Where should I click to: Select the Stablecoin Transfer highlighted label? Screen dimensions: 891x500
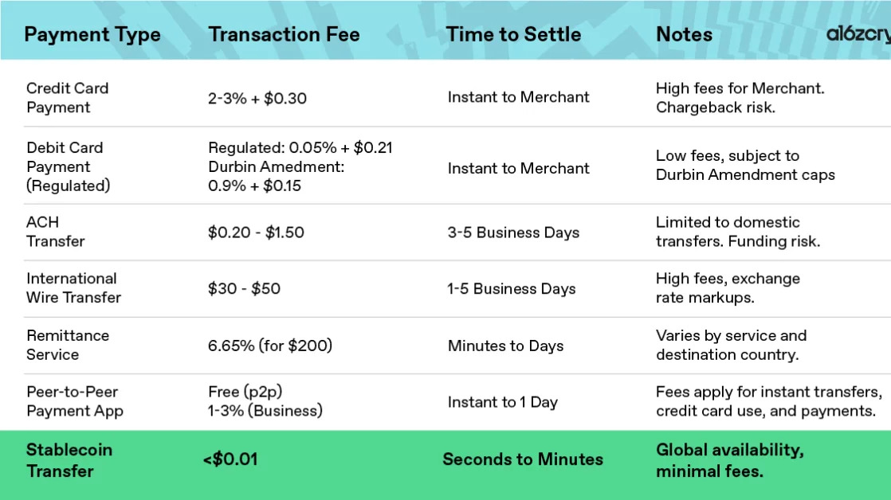tap(69, 460)
